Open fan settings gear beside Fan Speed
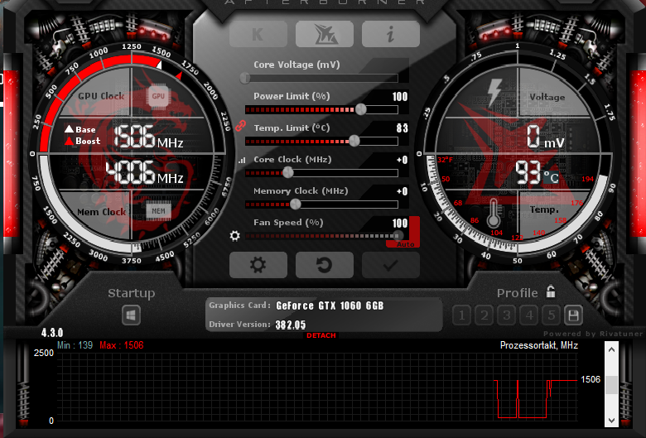Image resolution: width=646 pixels, height=438 pixels. click(235, 236)
